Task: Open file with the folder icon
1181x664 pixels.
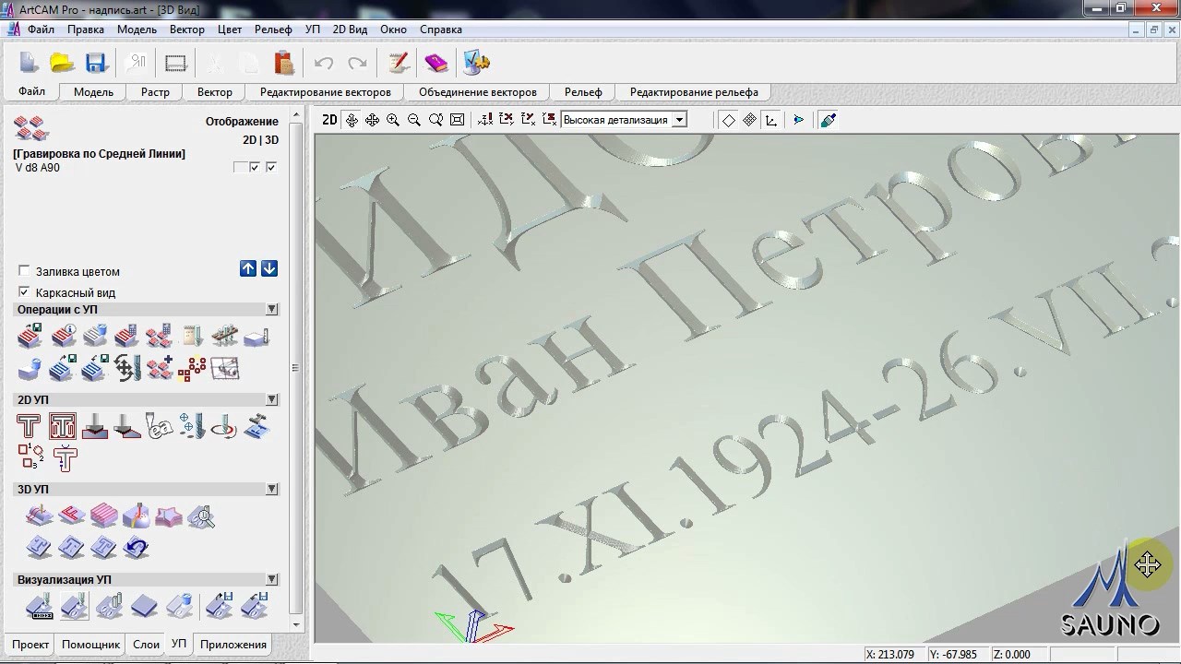Action: point(62,63)
